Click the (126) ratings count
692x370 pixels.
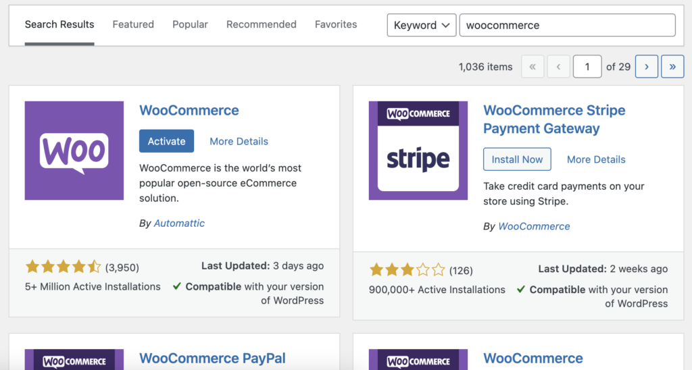coord(461,271)
